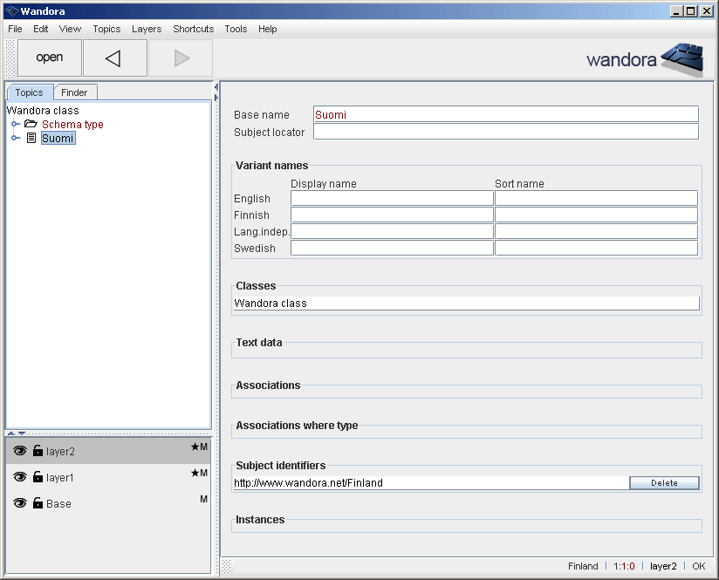Switch to the Finder tab
The image size is (719, 580).
click(x=74, y=92)
